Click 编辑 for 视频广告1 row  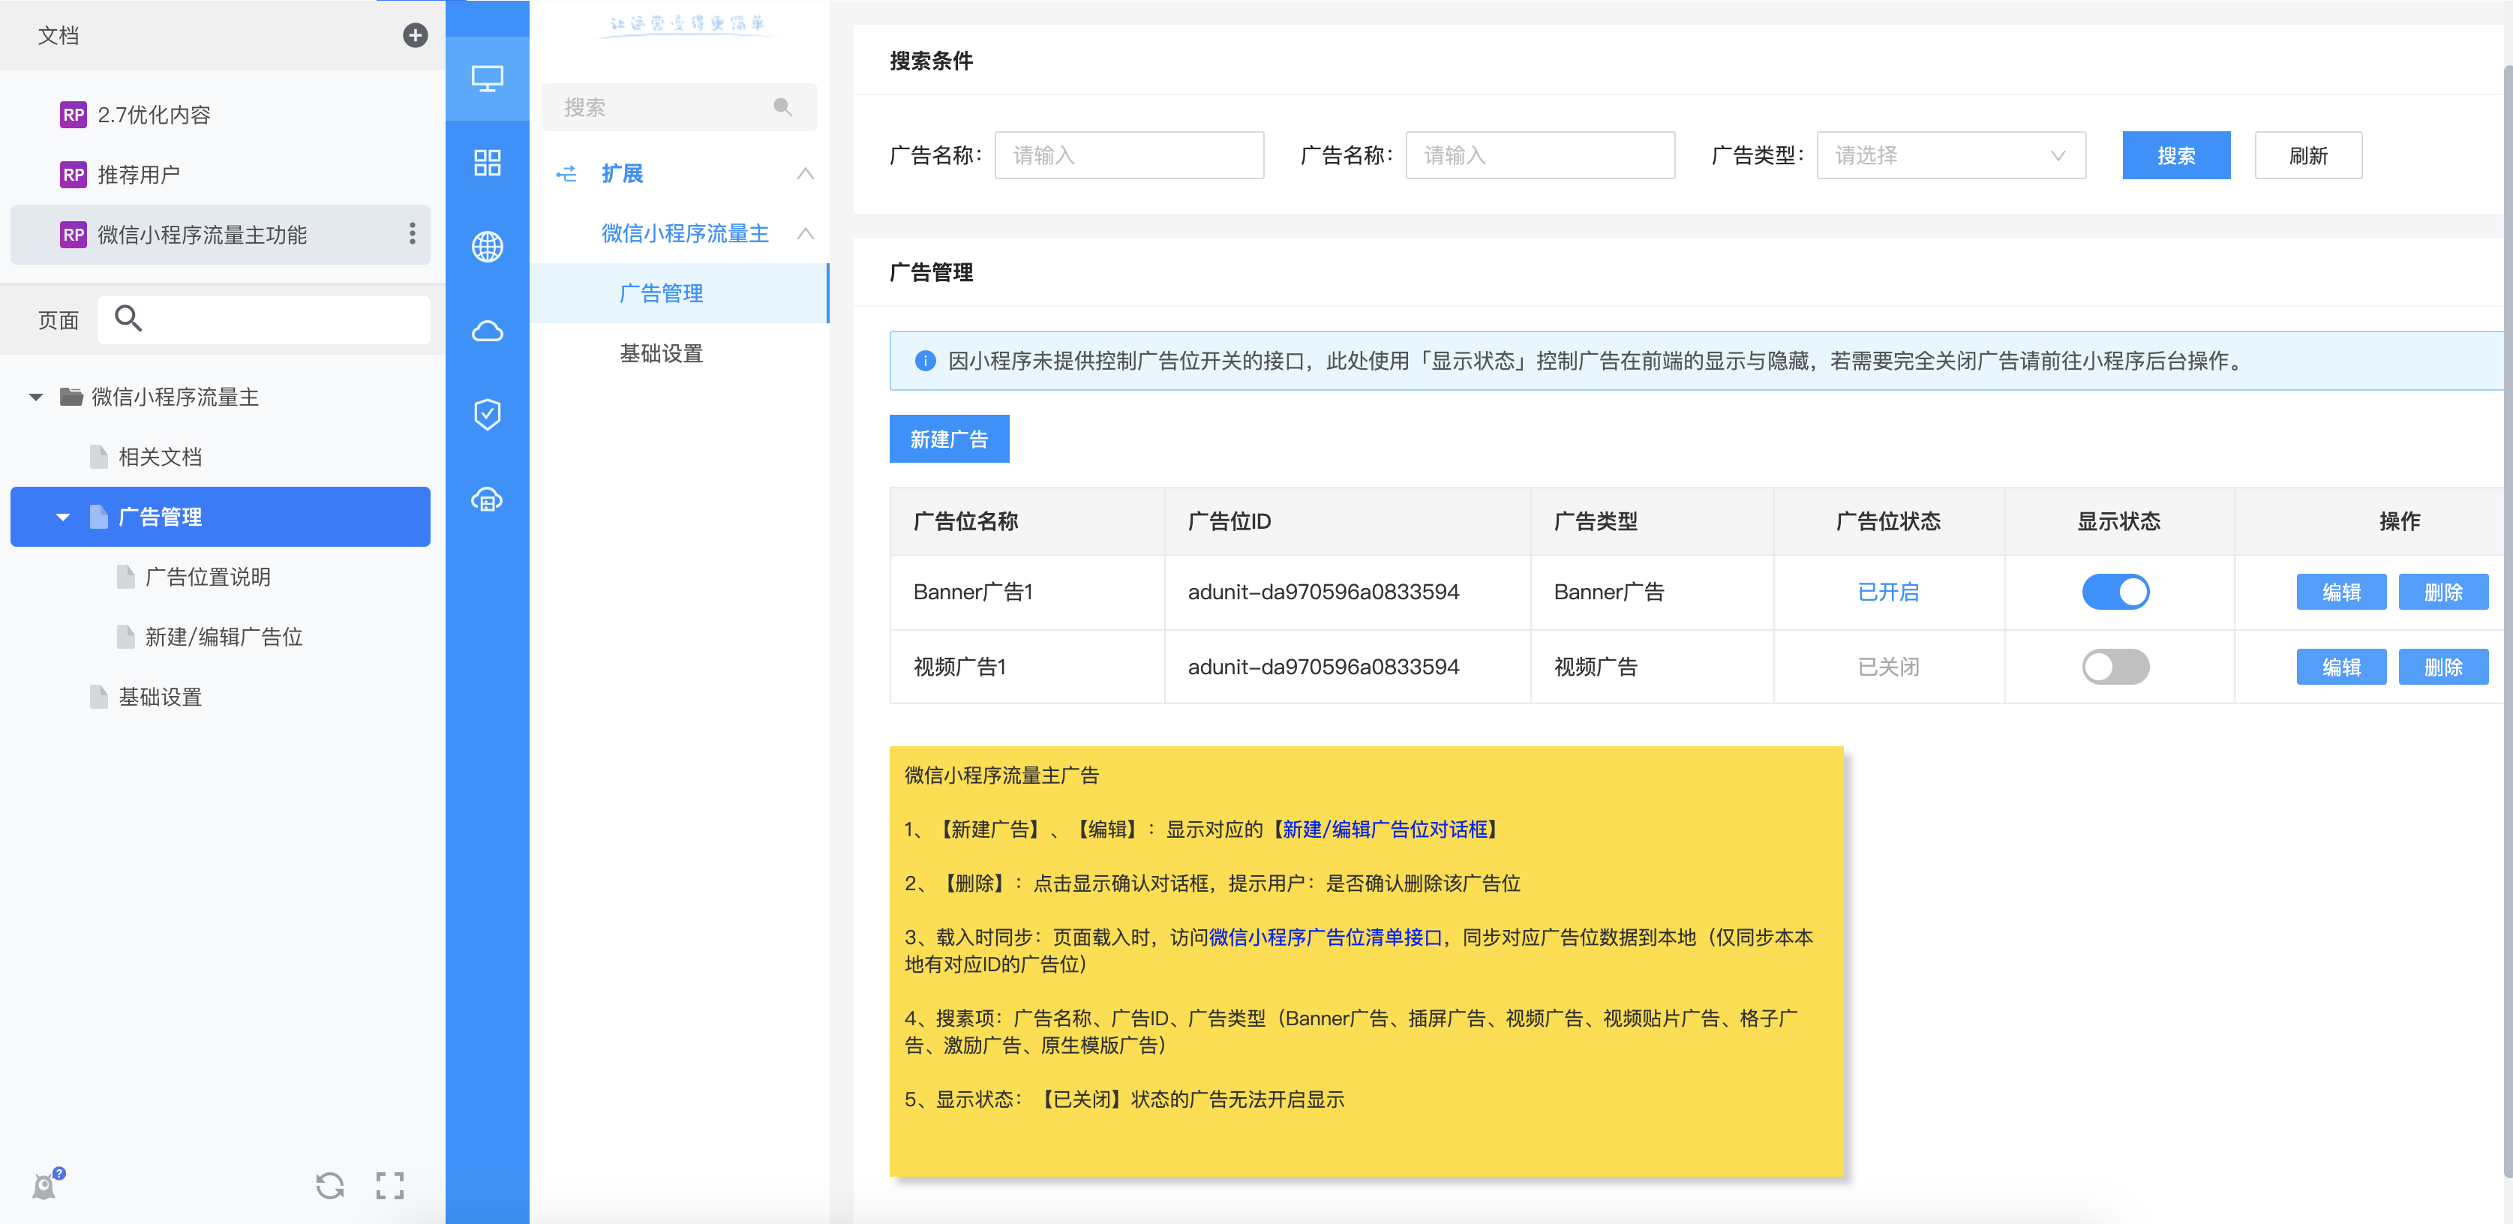2340,667
